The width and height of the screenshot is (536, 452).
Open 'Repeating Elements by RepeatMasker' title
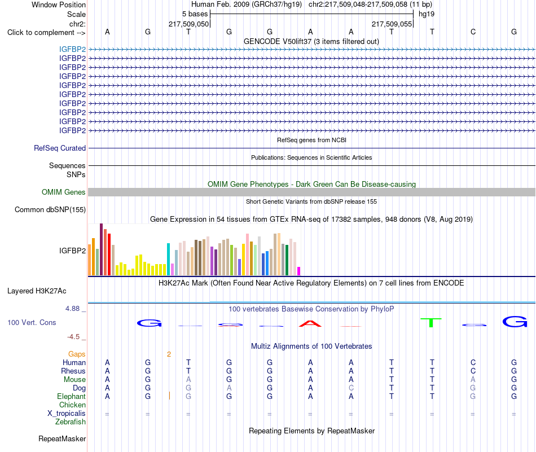[x=311, y=431]
